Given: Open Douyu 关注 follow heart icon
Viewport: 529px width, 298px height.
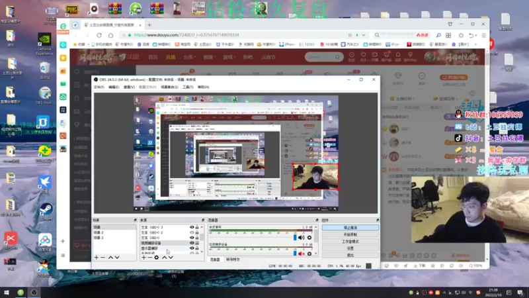Looking at the screenshot, I should [363, 56].
